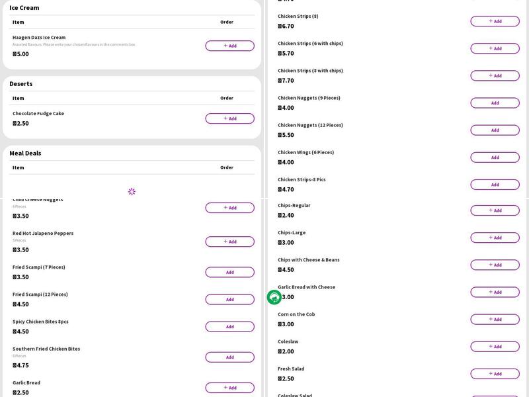Add Chips-Large to the order
The image size is (529, 397).
coord(495,238)
